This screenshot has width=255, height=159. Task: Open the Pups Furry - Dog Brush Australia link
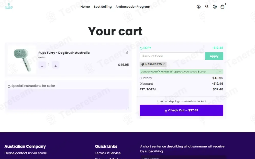[x=64, y=53]
